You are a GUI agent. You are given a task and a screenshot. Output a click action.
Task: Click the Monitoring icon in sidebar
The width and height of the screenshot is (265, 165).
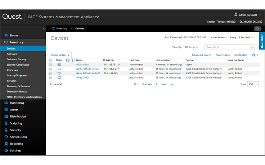click(6, 103)
